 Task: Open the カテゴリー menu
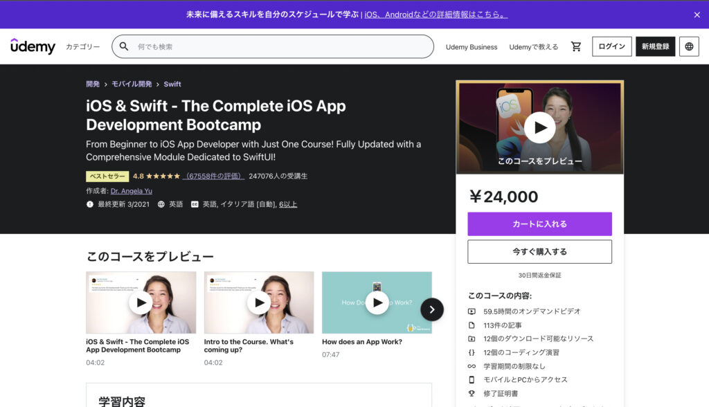[x=83, y=46]
